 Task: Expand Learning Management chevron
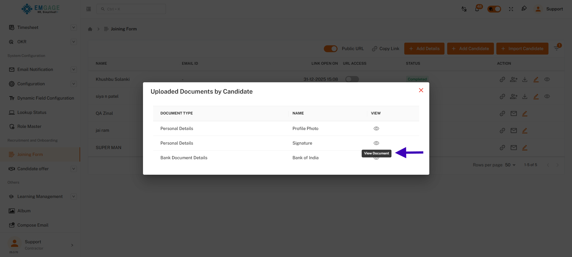coord(74,196)
